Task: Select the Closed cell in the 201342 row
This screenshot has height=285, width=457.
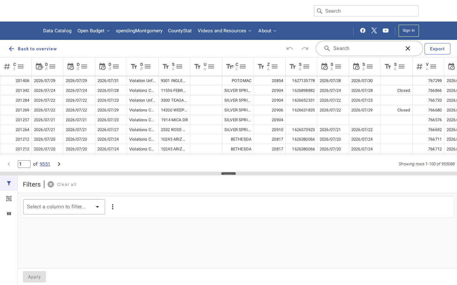Action: pyautogui.click(x=397, y=90)
